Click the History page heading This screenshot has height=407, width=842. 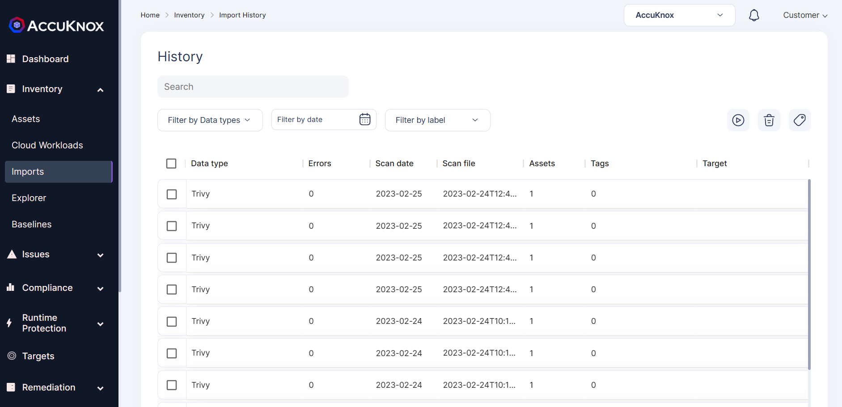[x=180, y=57]
